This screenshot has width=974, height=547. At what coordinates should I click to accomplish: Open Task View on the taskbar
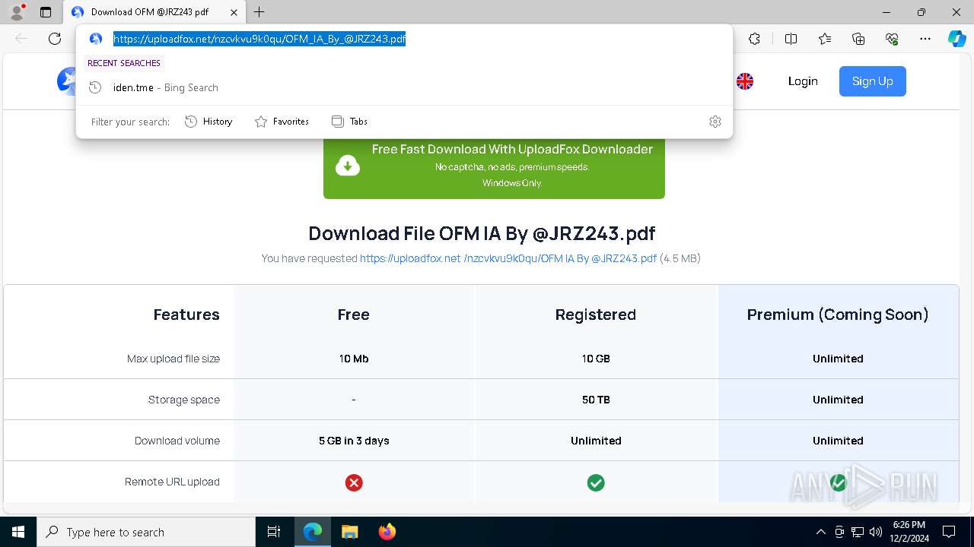274,532
